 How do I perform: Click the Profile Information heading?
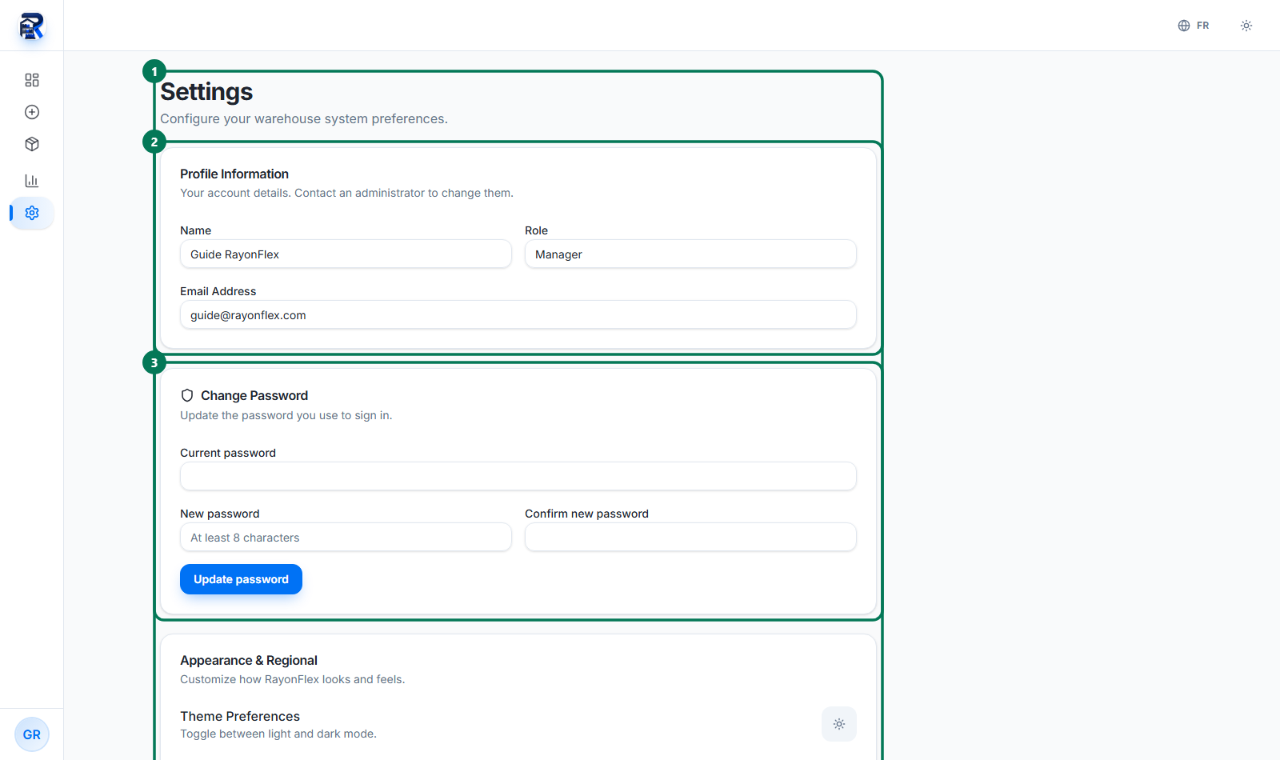(x=234, y=174)
